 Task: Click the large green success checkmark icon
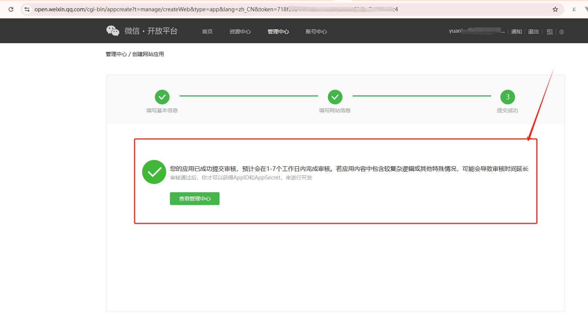click(154, 172)
